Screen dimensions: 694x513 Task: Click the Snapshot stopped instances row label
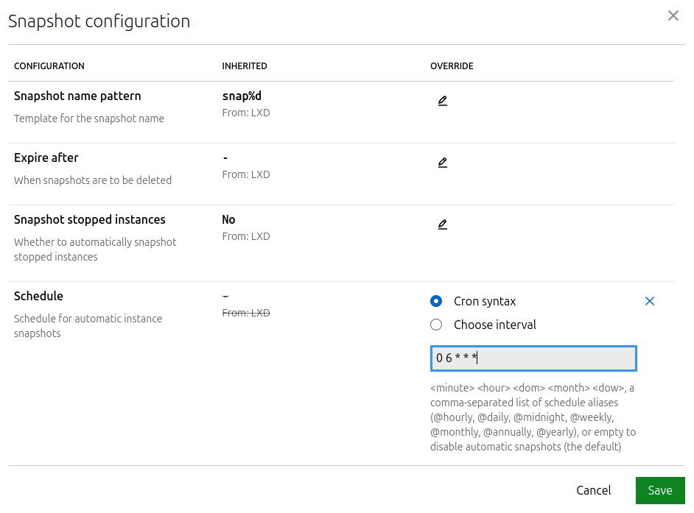[89, 220]
